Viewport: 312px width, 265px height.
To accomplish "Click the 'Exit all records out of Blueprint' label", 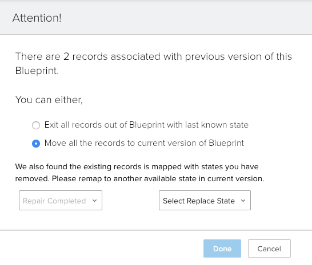I will (146, 125).
